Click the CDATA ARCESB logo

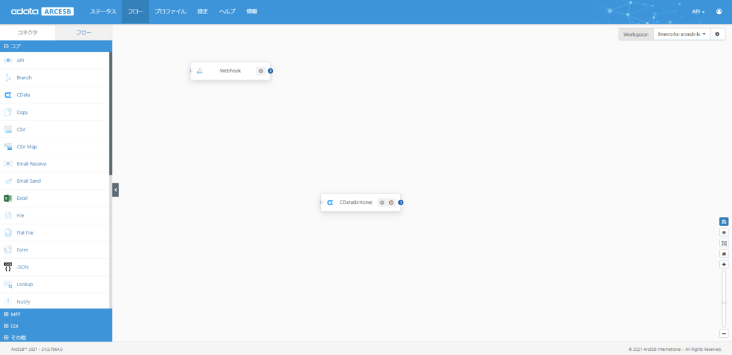coord(42,12)
